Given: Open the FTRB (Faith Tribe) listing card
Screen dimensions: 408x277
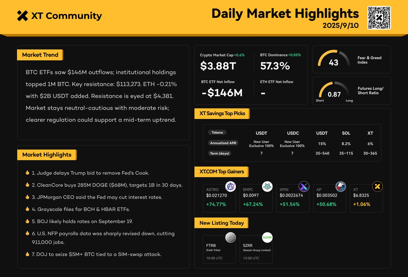Looking at the screenshot, I should pyautogui.click(x=219, y=249).
